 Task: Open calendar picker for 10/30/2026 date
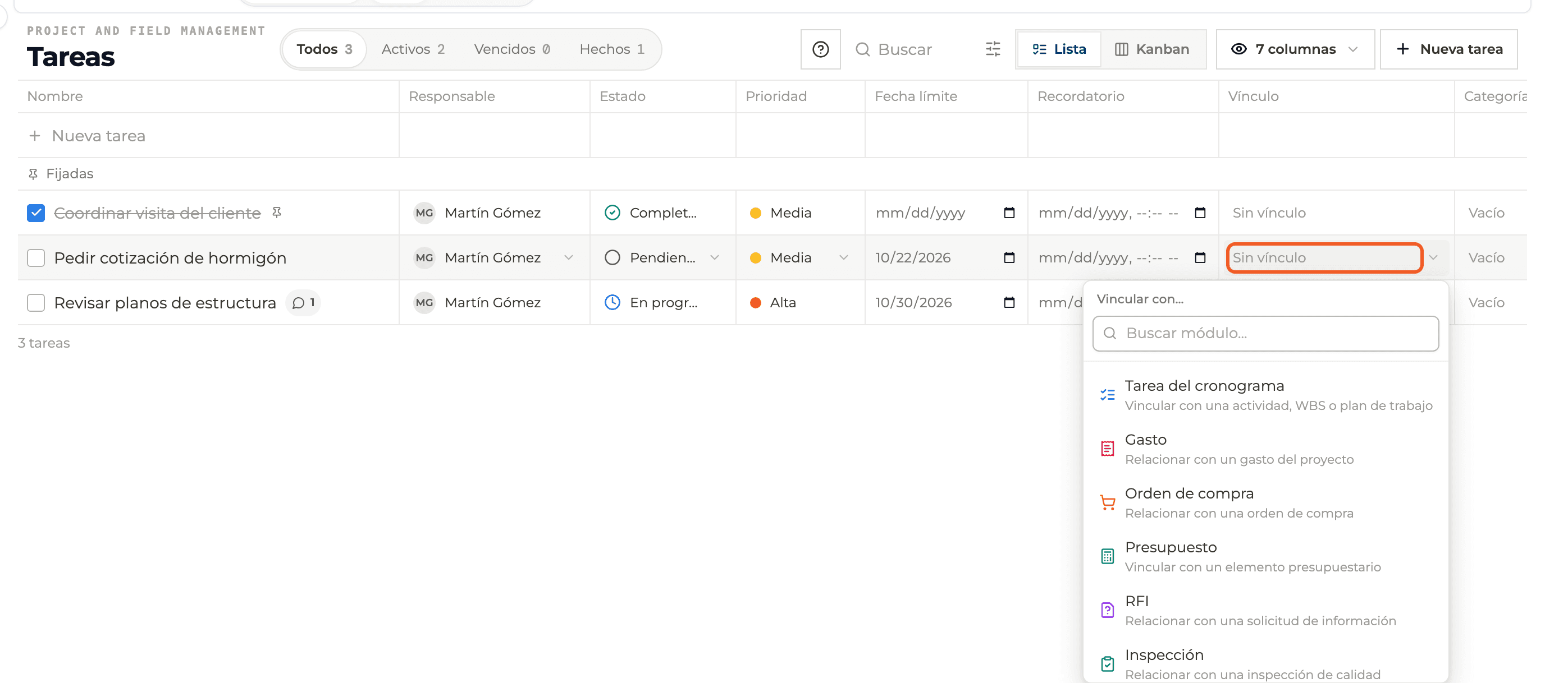tap(1009, 303)
